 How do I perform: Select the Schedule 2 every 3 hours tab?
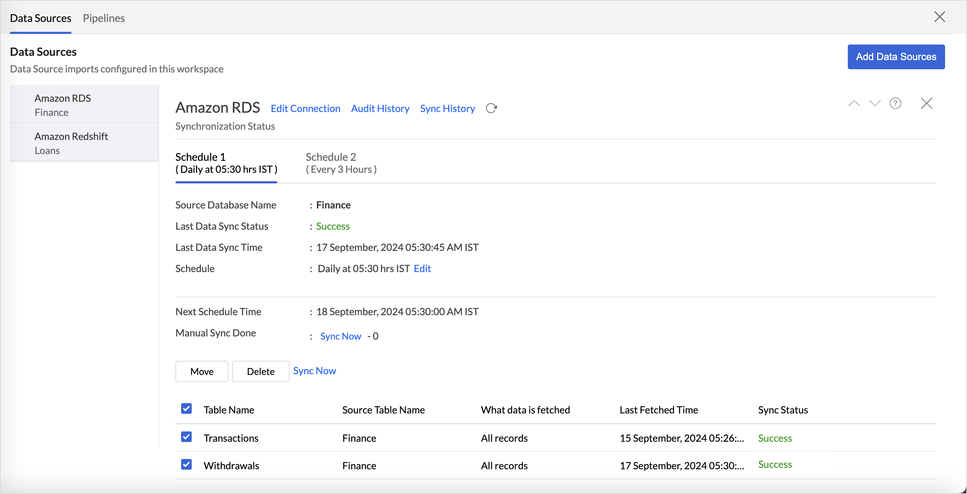point(341,163)
